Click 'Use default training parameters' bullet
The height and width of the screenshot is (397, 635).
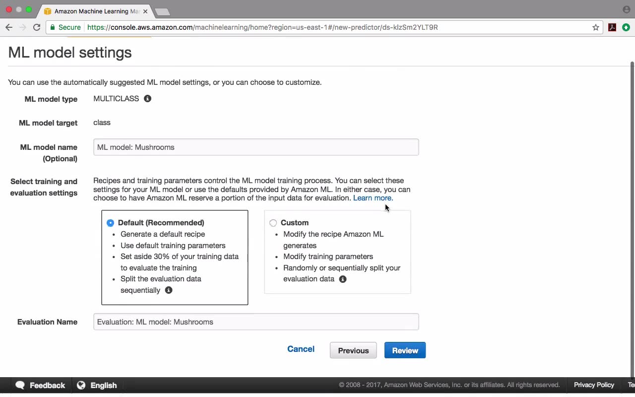173,246
